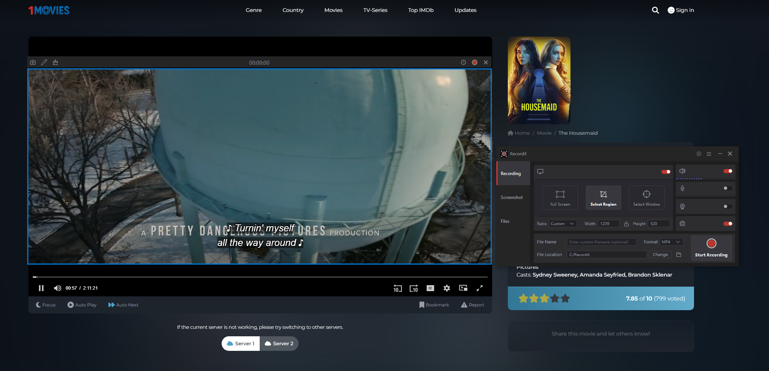Screen dimensions: 769x371
Task: Switch to Server 2
Action: 279,343
